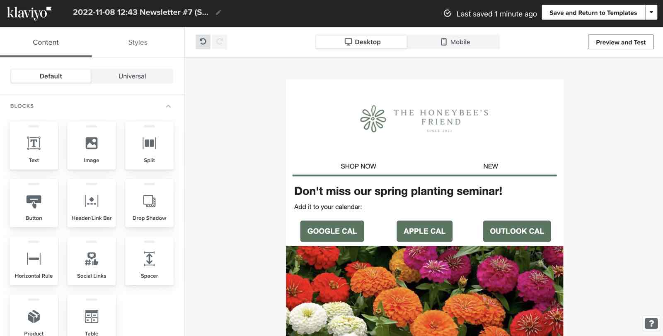Edit template name with pencil icon

(x=218, y=12)
